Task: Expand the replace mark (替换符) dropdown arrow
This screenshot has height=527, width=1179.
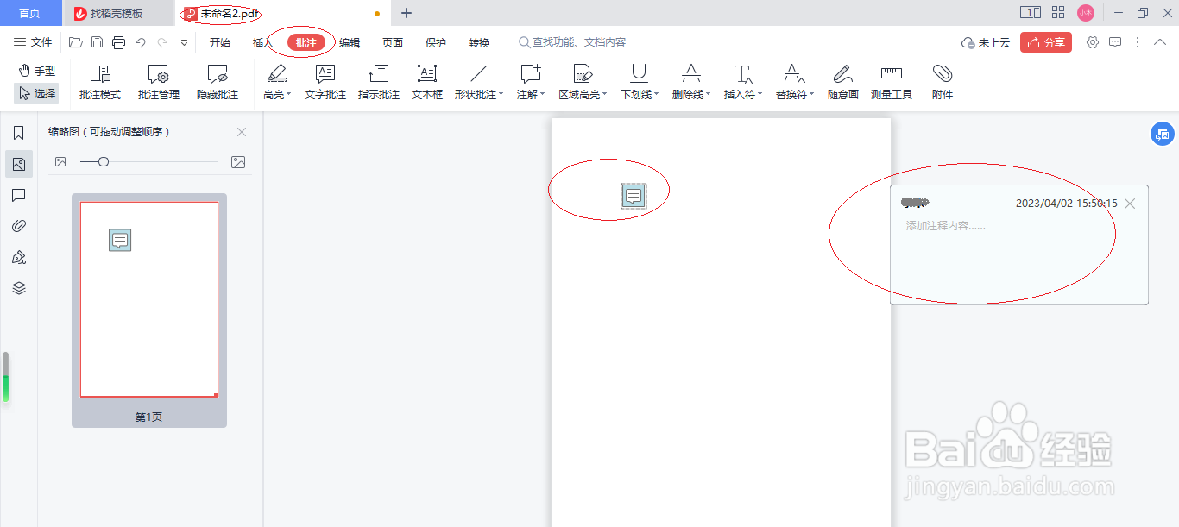Action: pyautogui.click(x=812, y=95)
